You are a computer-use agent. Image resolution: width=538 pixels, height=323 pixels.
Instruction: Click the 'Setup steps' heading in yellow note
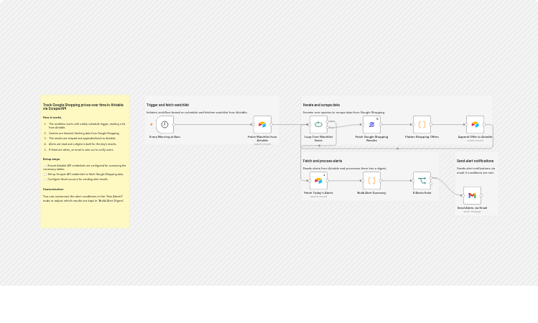[52, 159]
